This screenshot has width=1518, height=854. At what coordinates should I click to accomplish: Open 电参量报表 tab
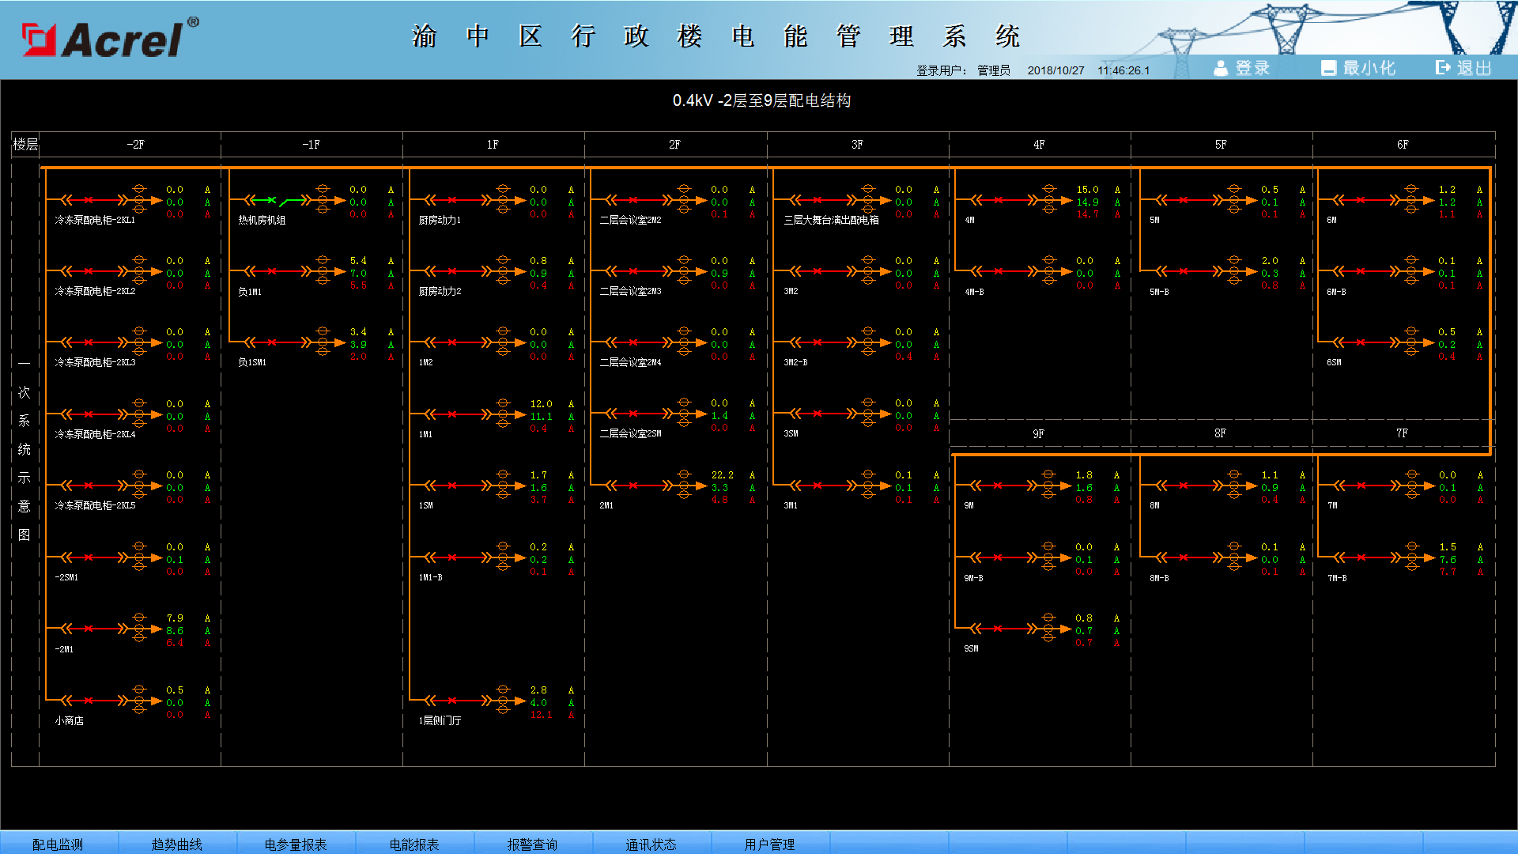tap(296, 844)
